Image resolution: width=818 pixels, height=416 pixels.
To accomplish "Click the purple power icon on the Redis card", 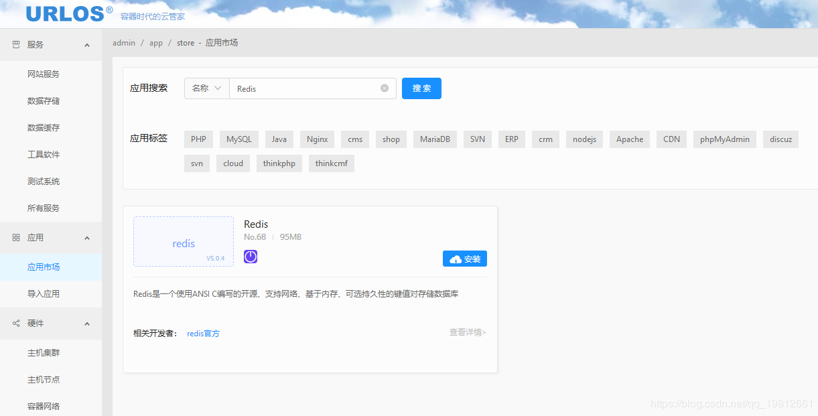I will tap(250, 257).
